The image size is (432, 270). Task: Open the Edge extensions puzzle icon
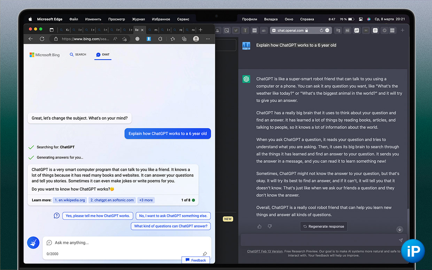pyautogui.click(x=160, y=39)
